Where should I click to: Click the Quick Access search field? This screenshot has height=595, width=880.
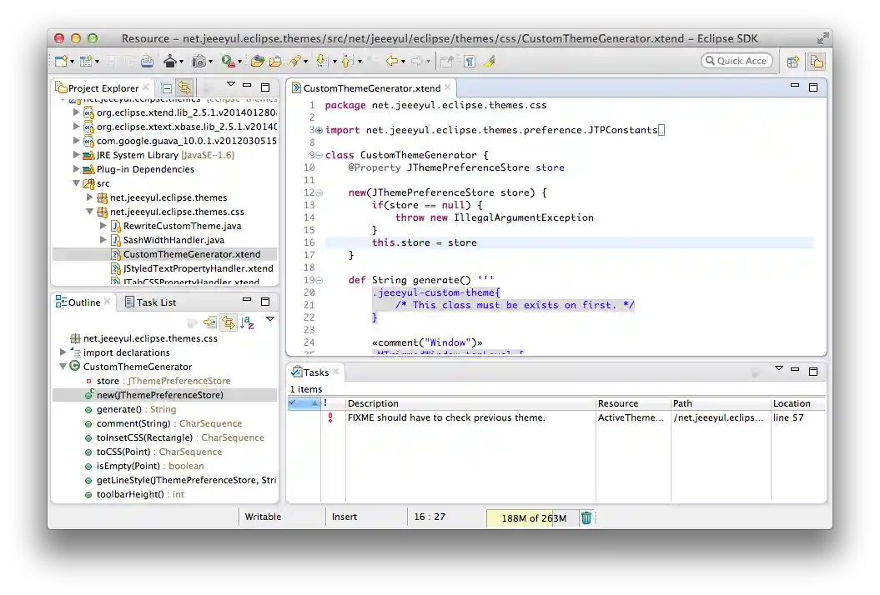click(x=737, y=61)
